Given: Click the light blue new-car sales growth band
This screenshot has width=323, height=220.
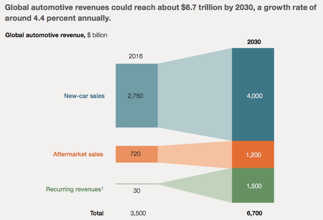Looking at the screenshot, I should pyautogui.click(x=195, y=94).
